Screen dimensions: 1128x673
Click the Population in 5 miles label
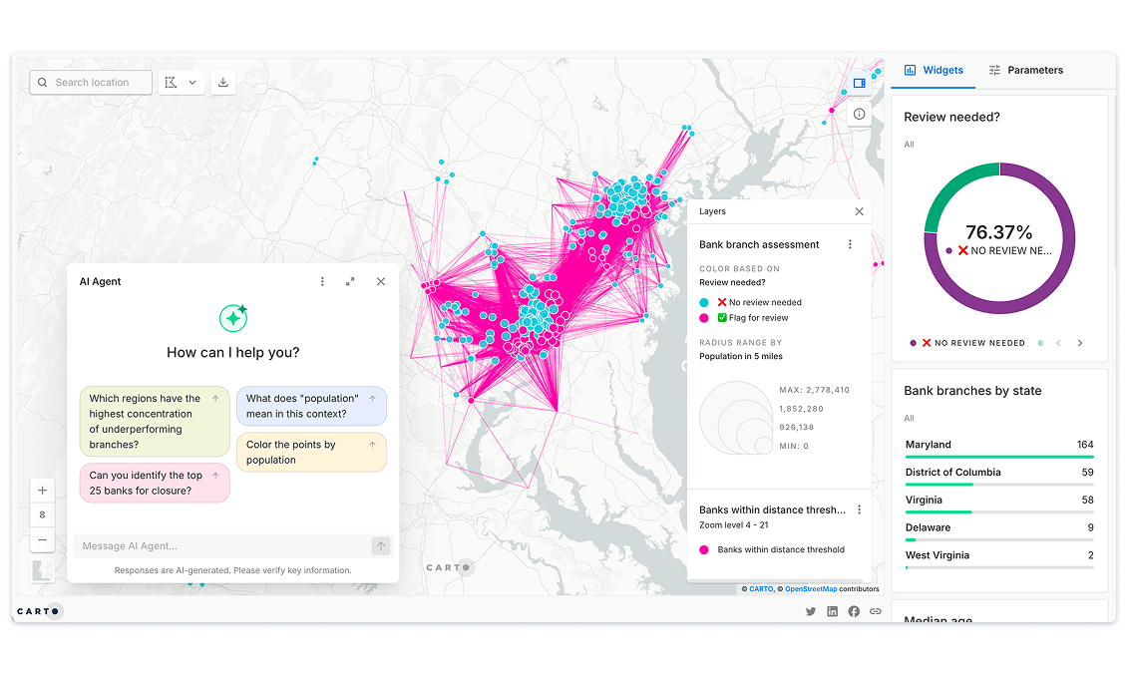click(741, 357)
